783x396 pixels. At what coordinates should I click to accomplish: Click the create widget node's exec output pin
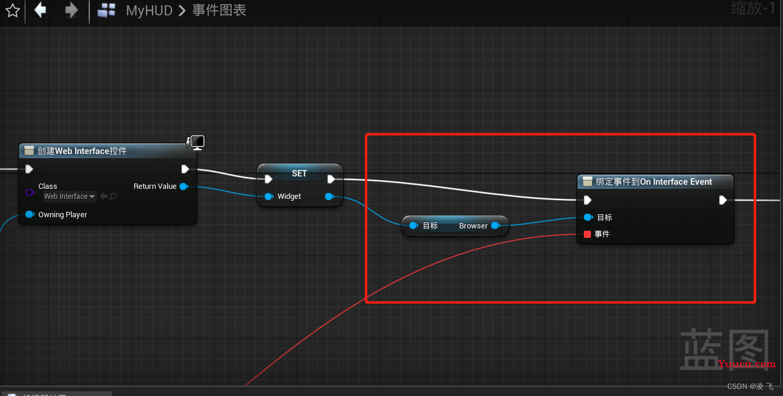[x=185, y=169]
